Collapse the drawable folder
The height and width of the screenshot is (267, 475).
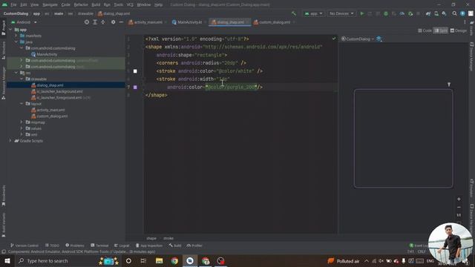pos(22,79)
